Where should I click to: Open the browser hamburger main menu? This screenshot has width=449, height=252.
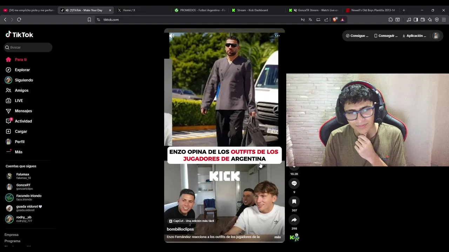coord(444,20)
